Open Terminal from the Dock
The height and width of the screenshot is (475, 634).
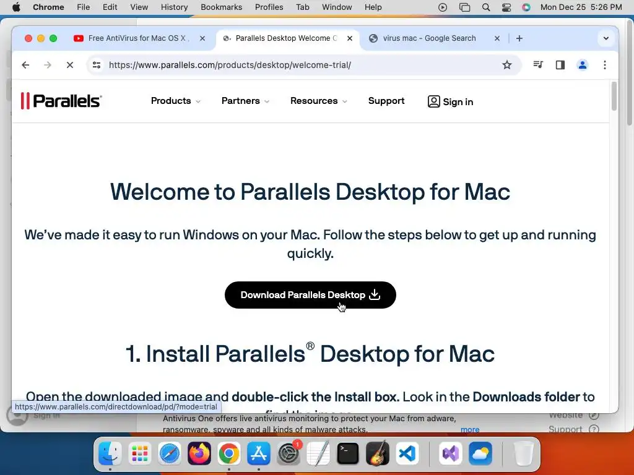pos(348,453)
